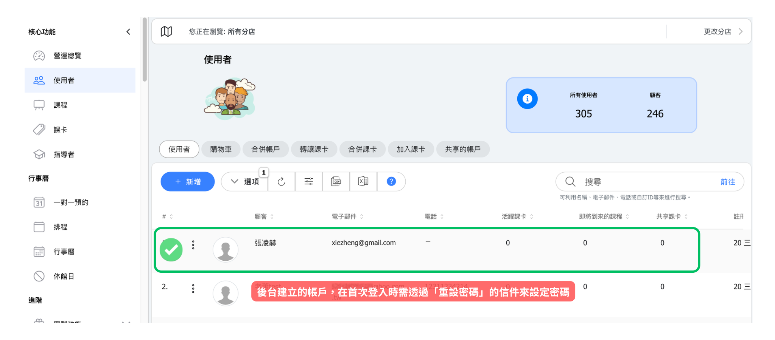Click the sidebar vertical scrollbar
This screenshot has height=340, width=775.
coord(145,49)
